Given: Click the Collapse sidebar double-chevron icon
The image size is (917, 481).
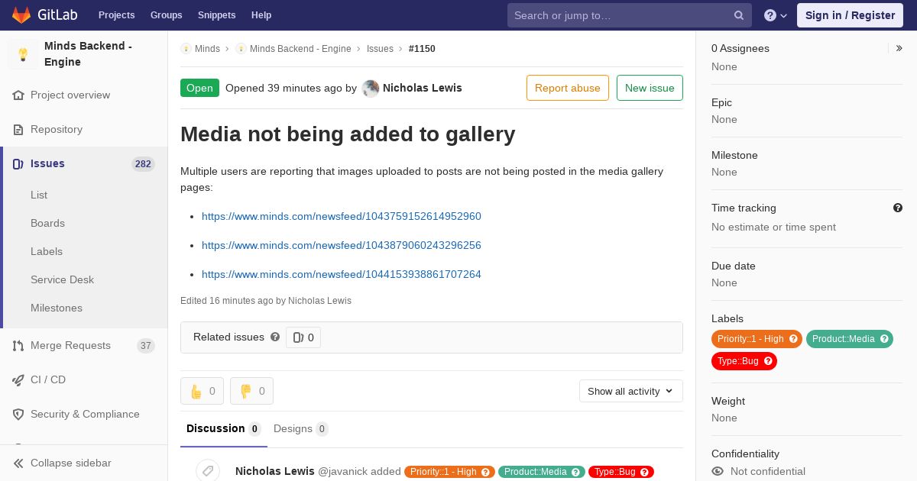Looking at the screenshot, I should [x=18, y=463].
